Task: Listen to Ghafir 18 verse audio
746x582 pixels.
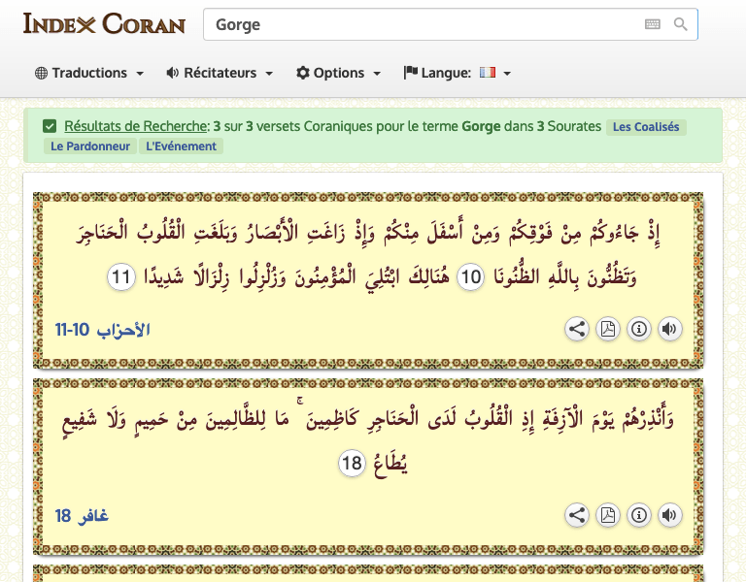Action: tap(669, 515)
